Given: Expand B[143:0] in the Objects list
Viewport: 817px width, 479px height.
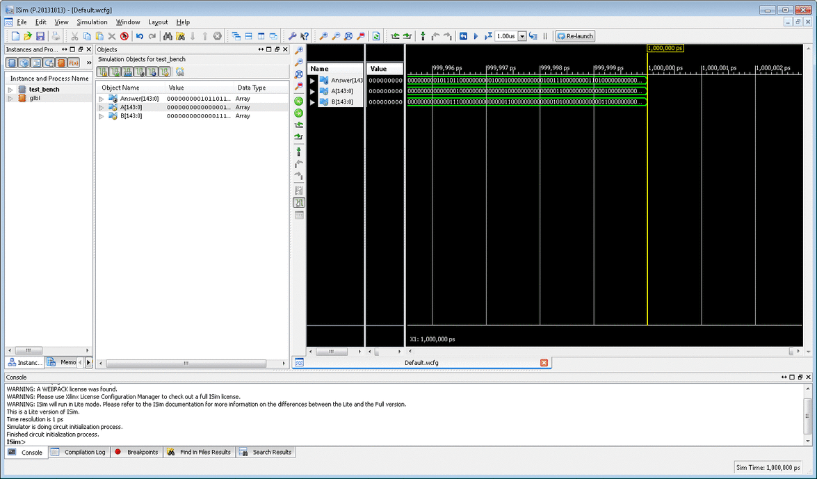Looking at the screenshot, I should pos(102,116).
